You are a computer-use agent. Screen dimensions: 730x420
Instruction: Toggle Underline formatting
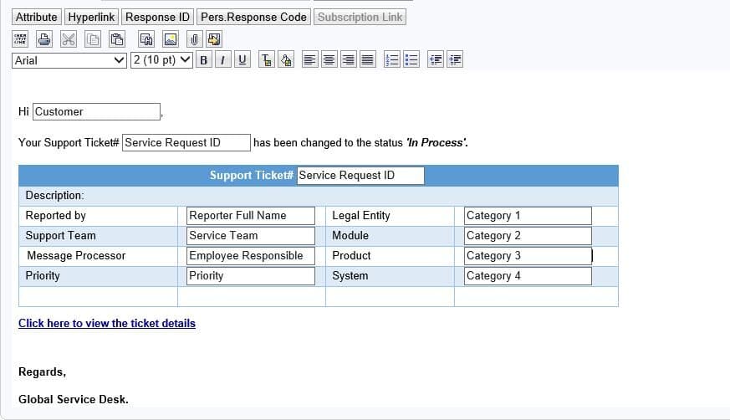click(242, 59)
